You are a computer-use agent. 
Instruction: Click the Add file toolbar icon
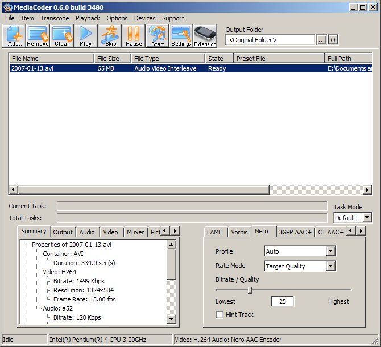14,36
